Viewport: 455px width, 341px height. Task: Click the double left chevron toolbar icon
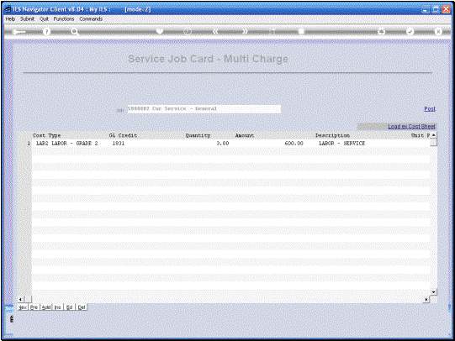pos(215,31)
